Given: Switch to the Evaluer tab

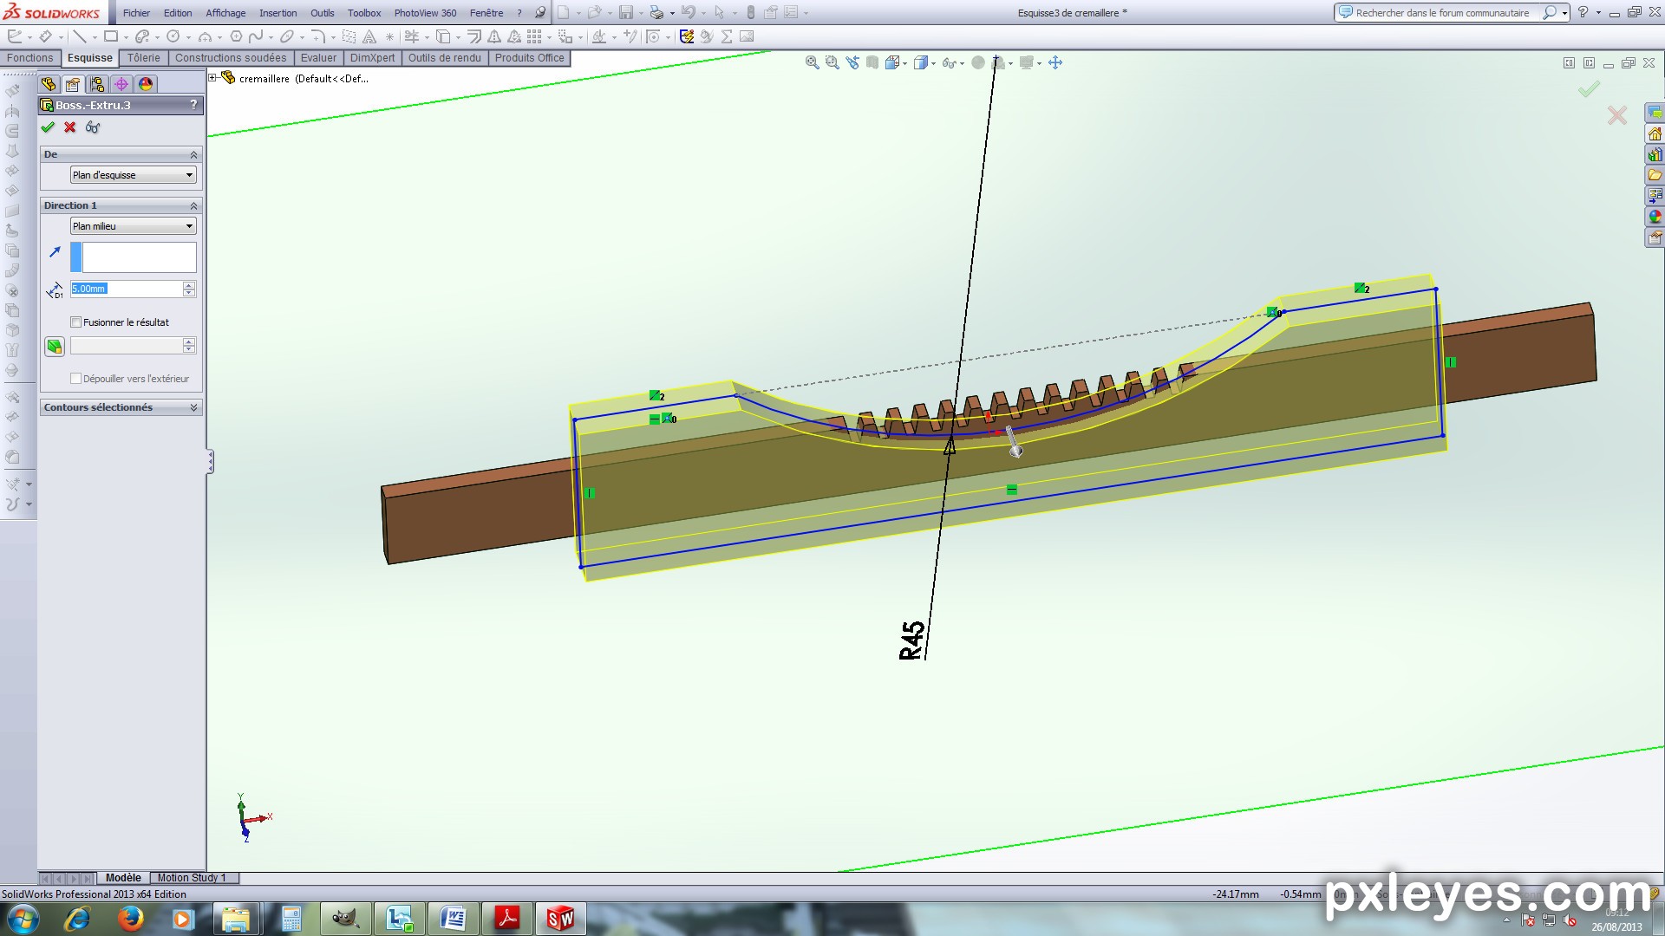Looking at the screenshot, I should pos(318,58).
